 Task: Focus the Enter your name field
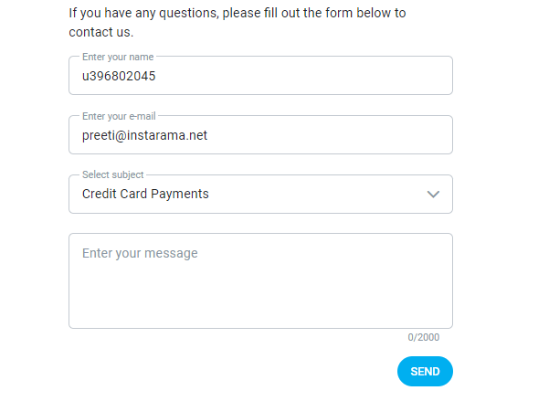pyautogui.click(x=260, y=76)
